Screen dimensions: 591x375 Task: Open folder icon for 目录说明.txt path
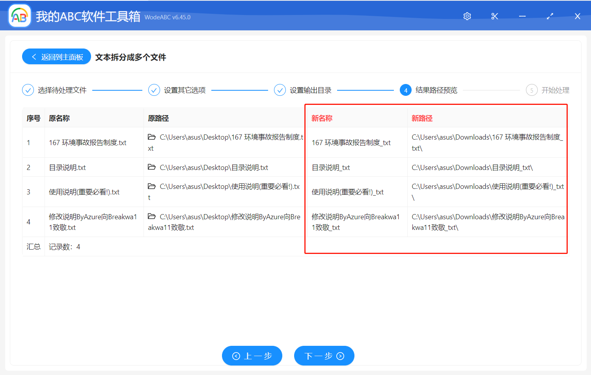click(x=152, y=167)
